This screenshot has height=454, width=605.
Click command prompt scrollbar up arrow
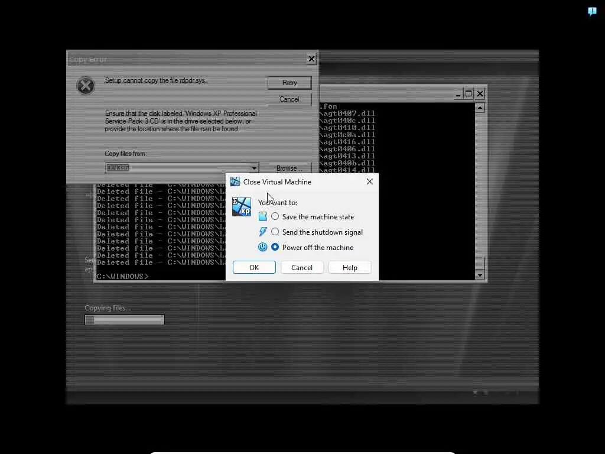point(480,108)
